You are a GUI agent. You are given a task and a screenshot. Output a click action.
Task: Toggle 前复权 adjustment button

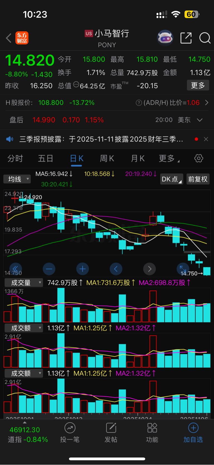198,179
